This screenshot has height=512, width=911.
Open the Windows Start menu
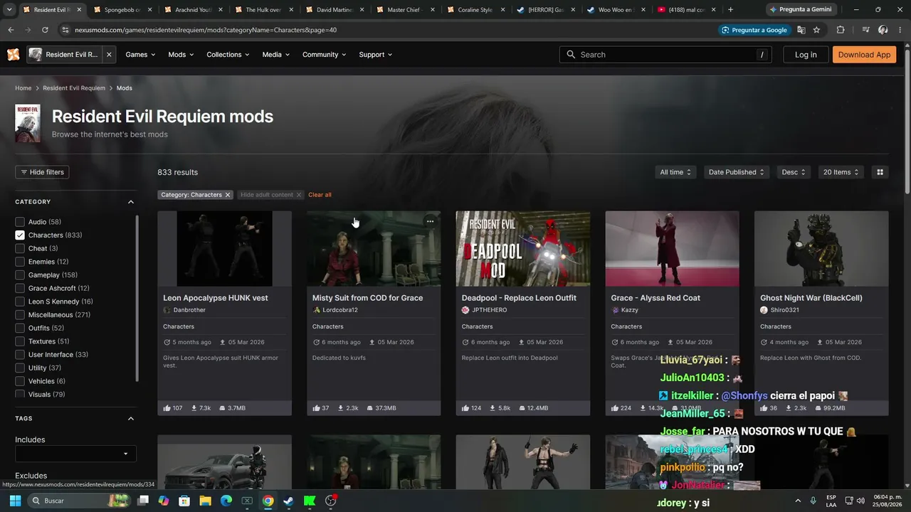click(x=15, y=501)
